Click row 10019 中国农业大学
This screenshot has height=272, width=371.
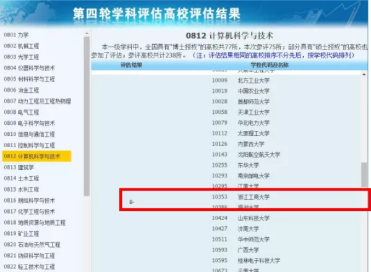[241, 91]
